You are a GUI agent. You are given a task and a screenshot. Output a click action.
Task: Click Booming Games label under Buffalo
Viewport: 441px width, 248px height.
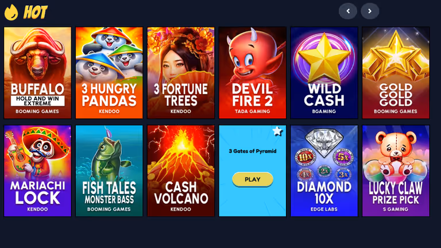pyautogui.click(x=37, y=111)
